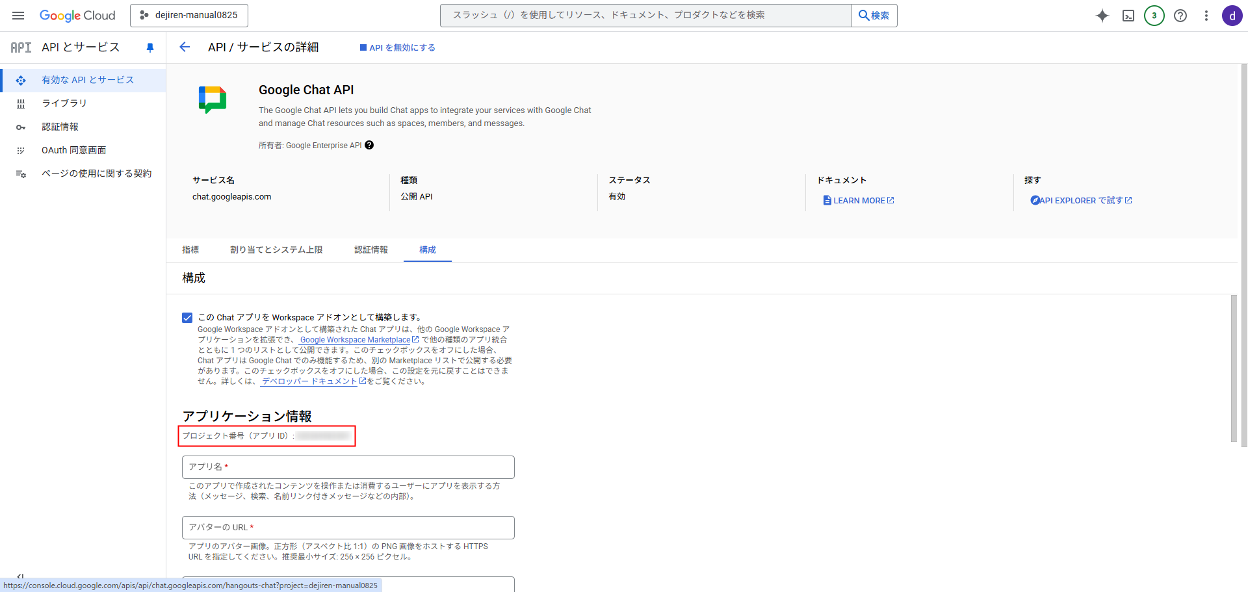Switch to the 指標 tab
The image size is (1248, 592).
pos(190,250)
